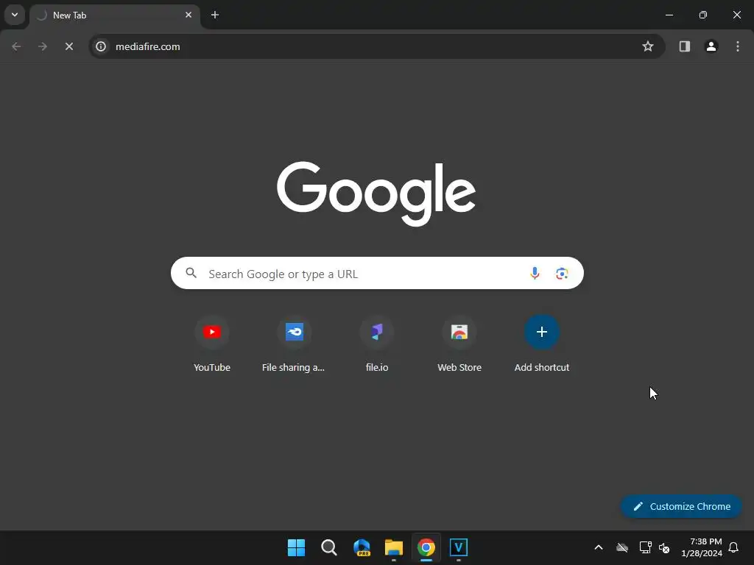Viewport: 754px width, 565px height.
Task: Open Windows taskbar search
Action: point(329,547)
